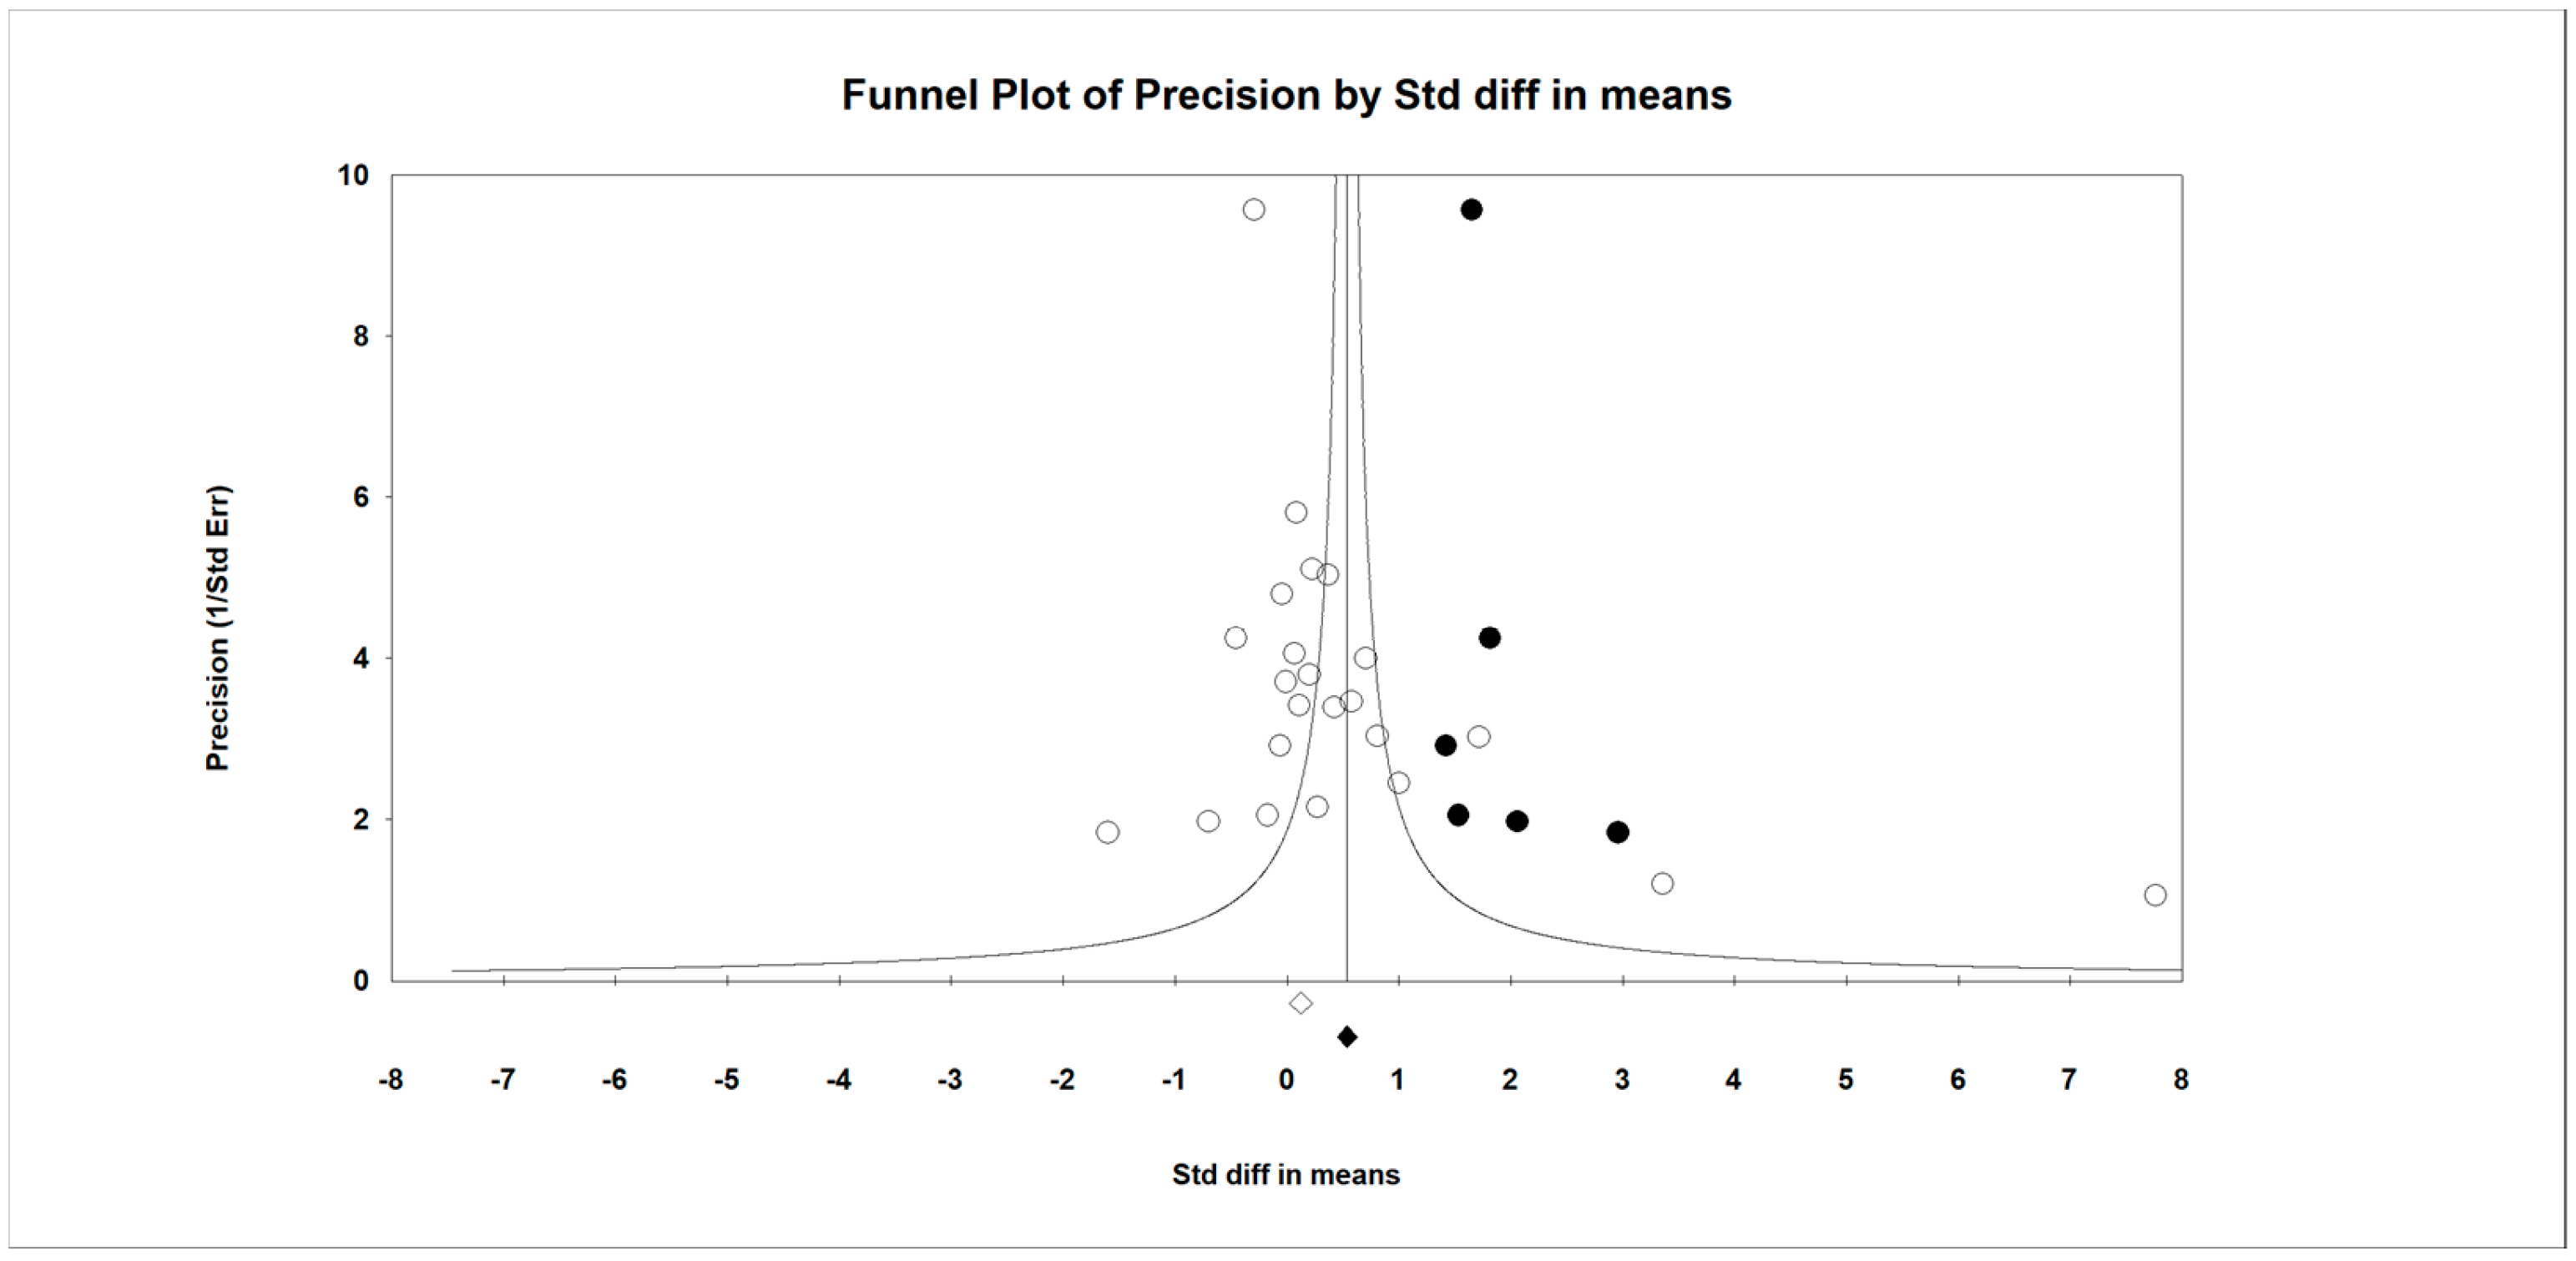Click the x-axis tick label -4
This screenshot has height=1261, width=2576.
838,1080
